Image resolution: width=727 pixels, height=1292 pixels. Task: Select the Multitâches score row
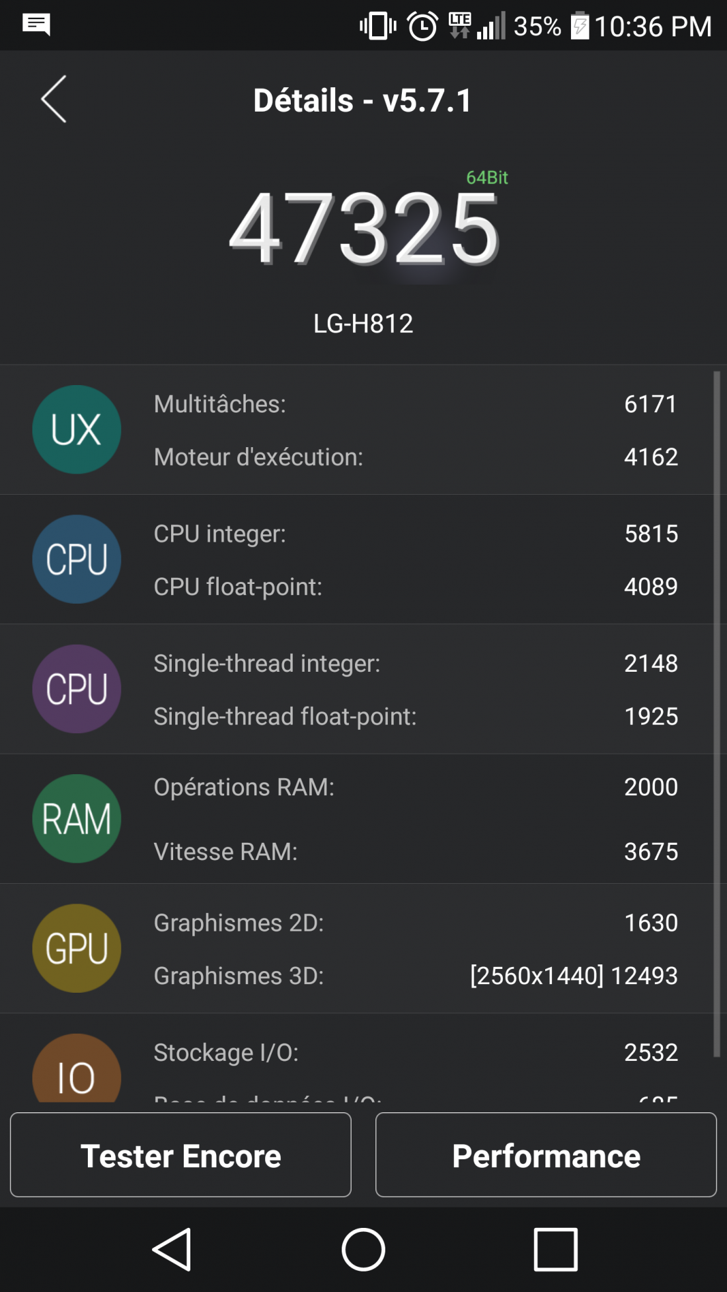(415, 404)
